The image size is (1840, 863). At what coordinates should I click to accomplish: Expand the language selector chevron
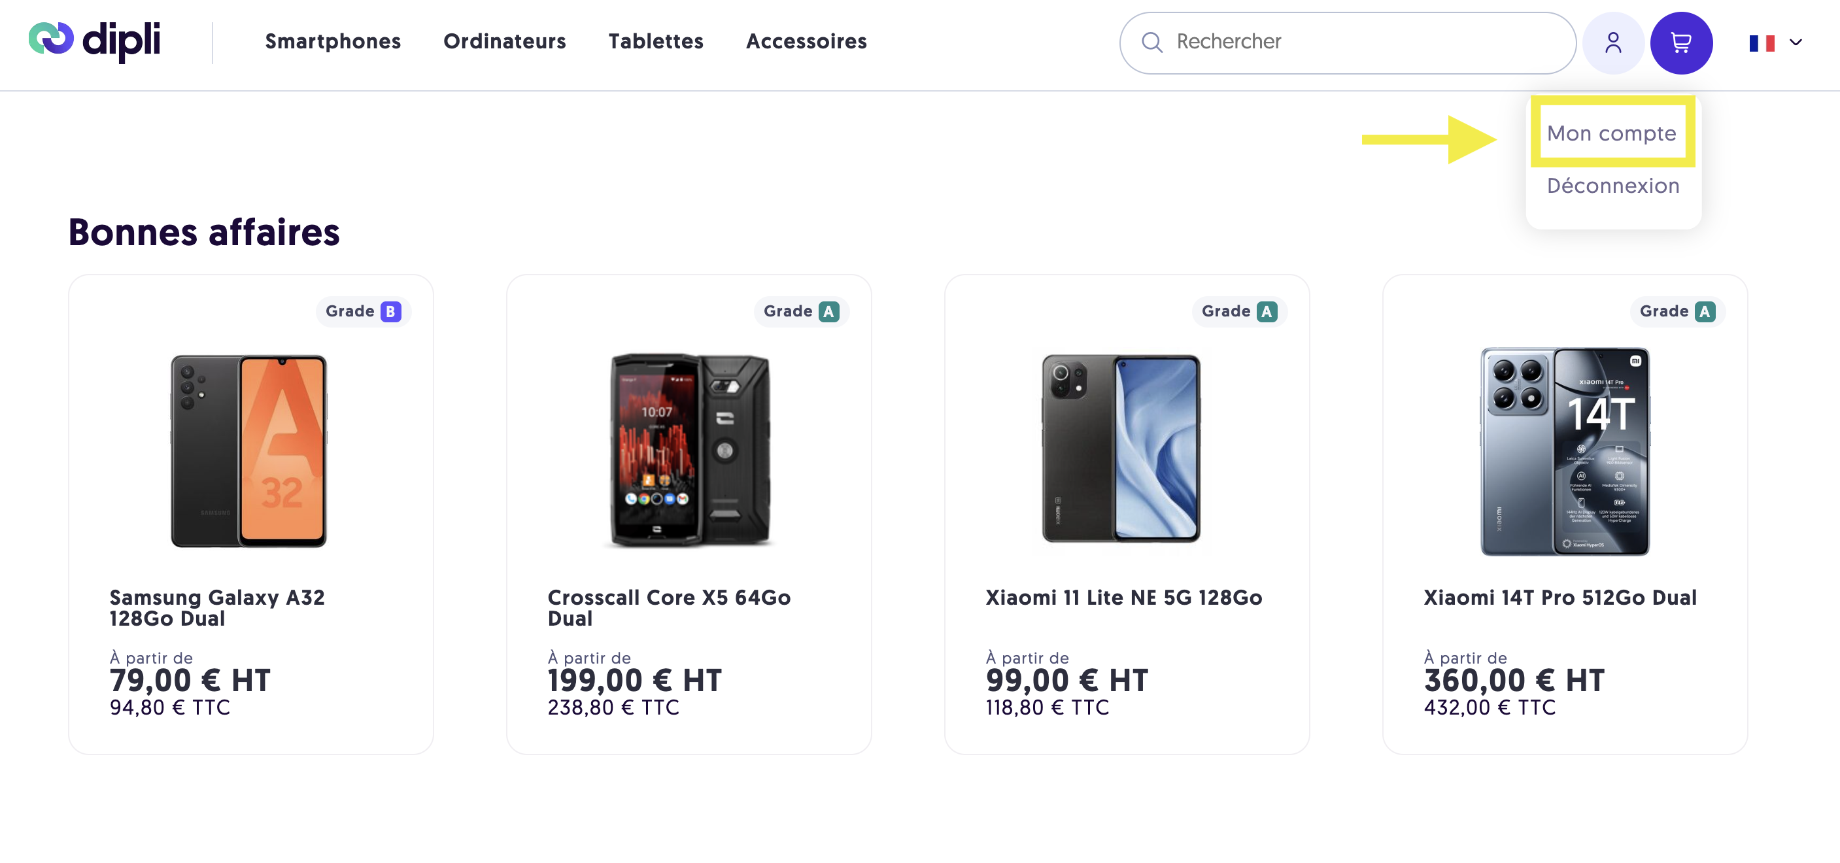[x=1795, y=43]
